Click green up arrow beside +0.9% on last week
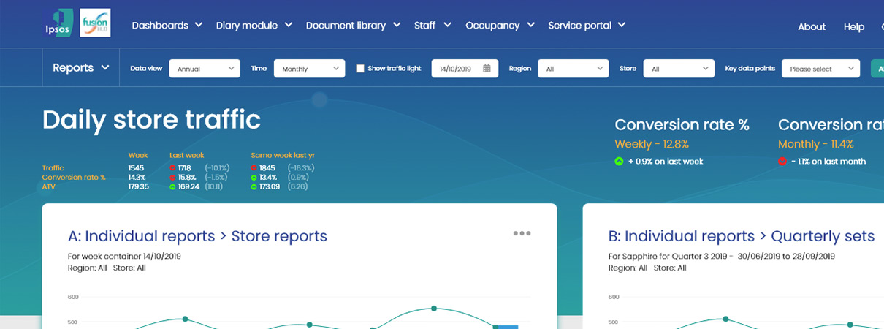This screenshot has width=884, height=329. (620, 161)
